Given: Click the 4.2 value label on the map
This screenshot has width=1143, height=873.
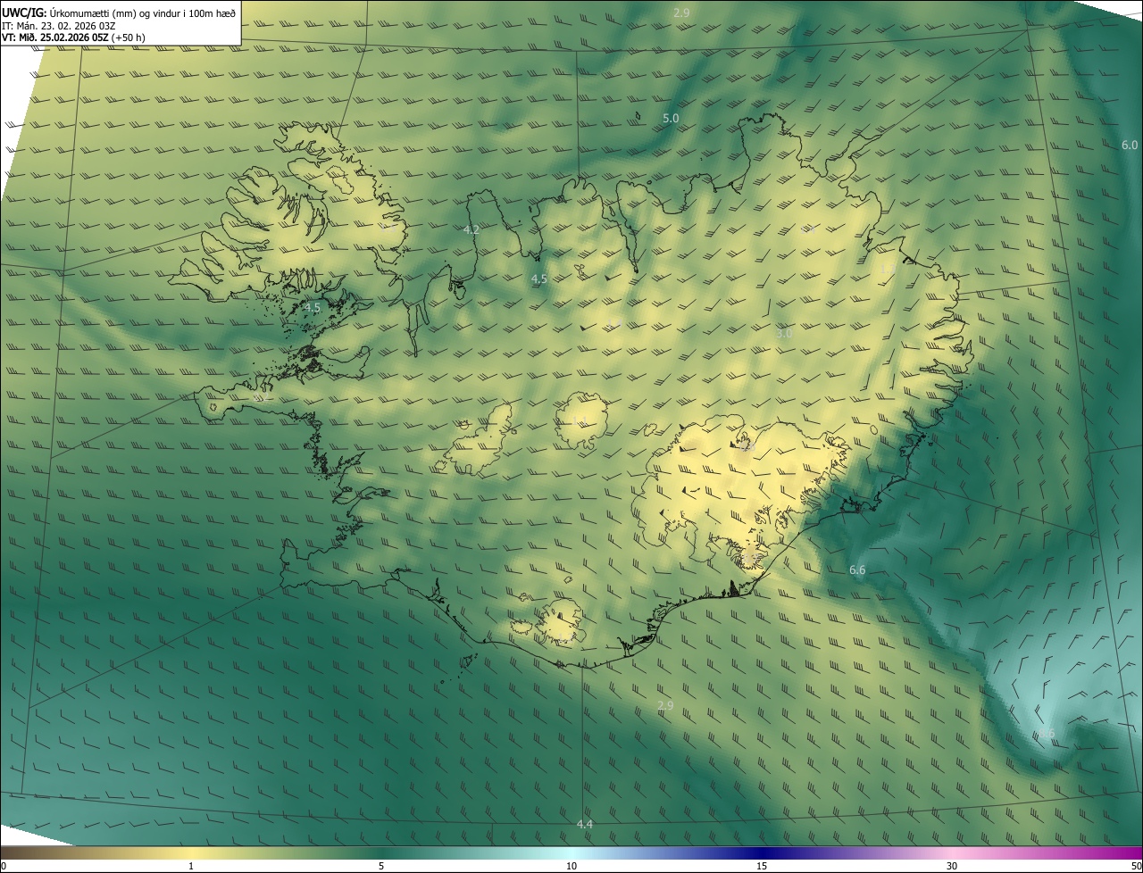Looking at the screenshot, I should [471, 229].
